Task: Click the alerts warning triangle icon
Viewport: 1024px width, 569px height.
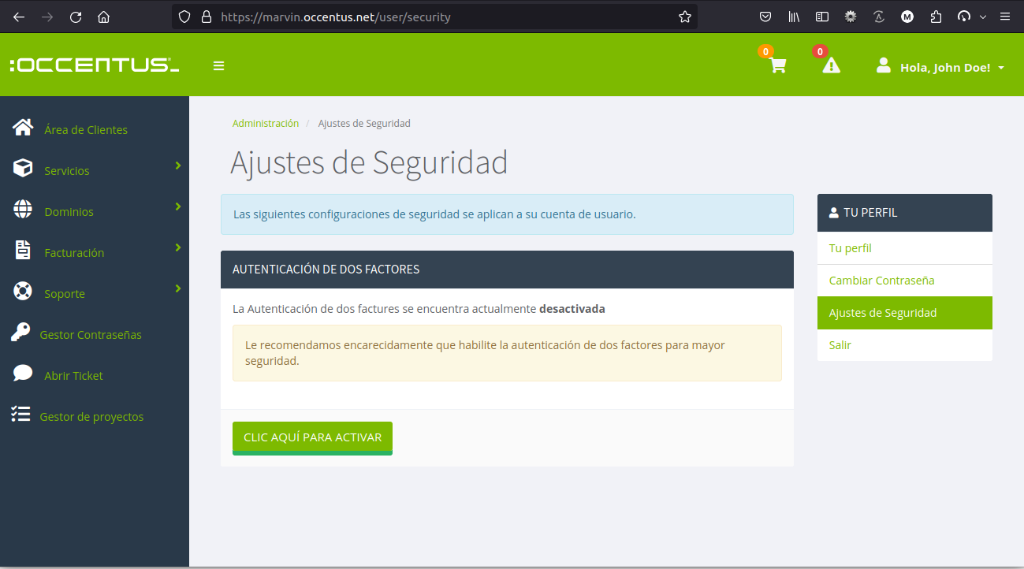Action: pyautogui.click(x=831, y=67)
